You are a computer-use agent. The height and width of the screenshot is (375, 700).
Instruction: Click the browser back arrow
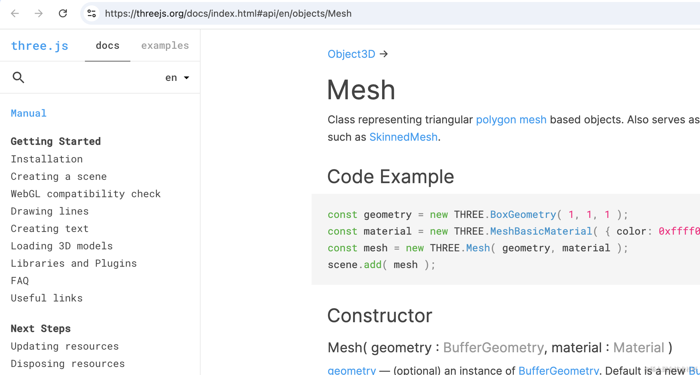pos(15,13)
